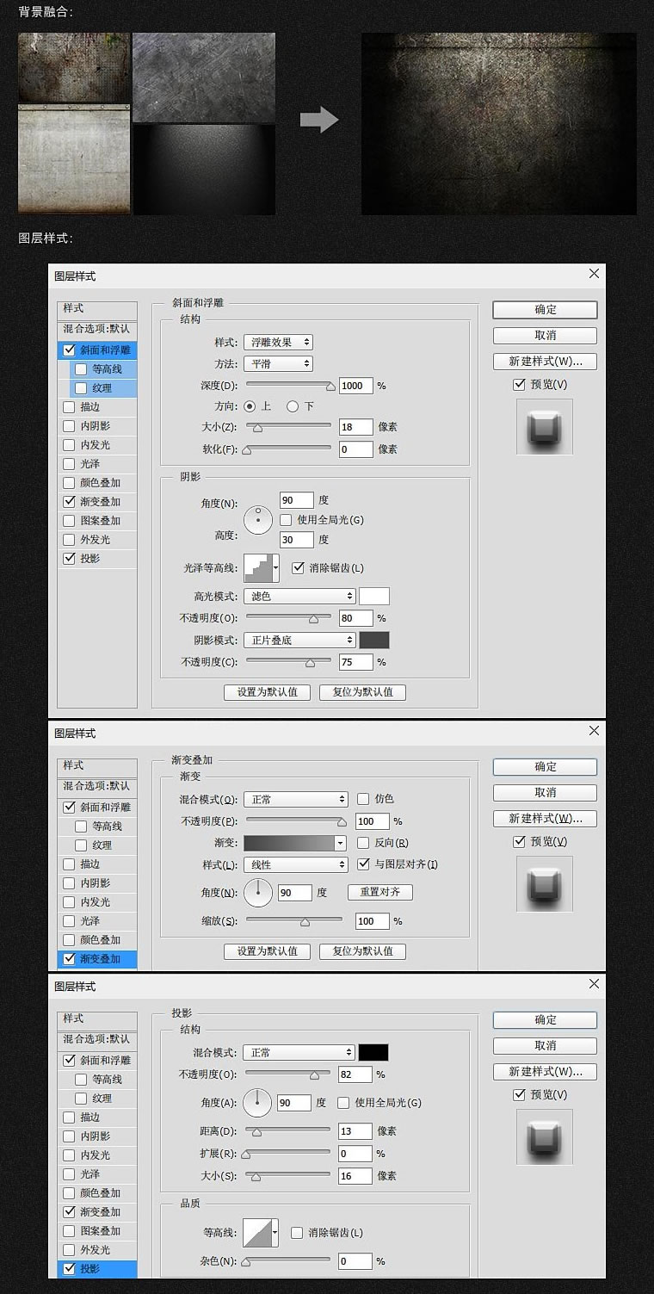Uncheck 与图层对齐(I) in 渐变叠加
The width and height of the screenshot is (654, 1294).
(363, 864)
